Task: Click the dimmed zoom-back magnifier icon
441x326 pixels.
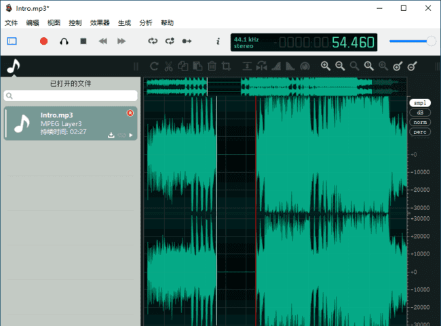Action: pos(383,66)
